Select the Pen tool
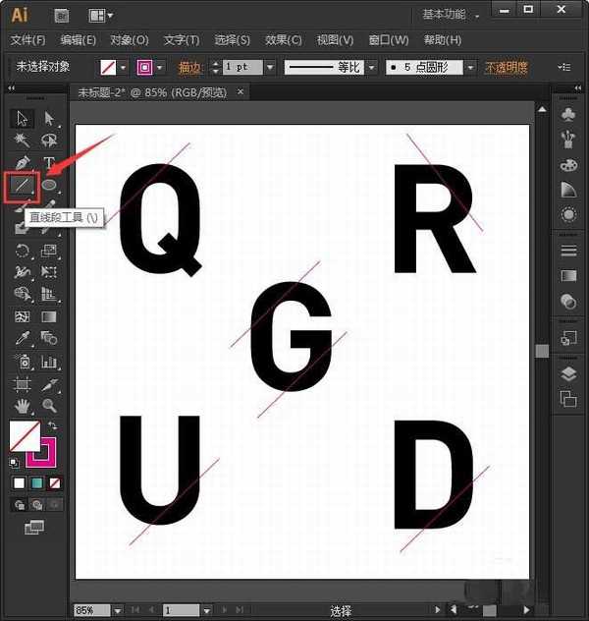The height and width of the screenshot is (621, 589). tap(22, 162)
